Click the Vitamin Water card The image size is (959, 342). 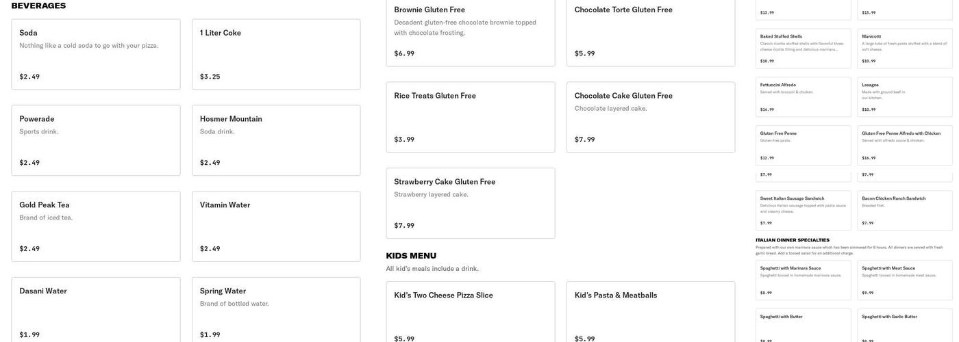click(x=276, y=226)
